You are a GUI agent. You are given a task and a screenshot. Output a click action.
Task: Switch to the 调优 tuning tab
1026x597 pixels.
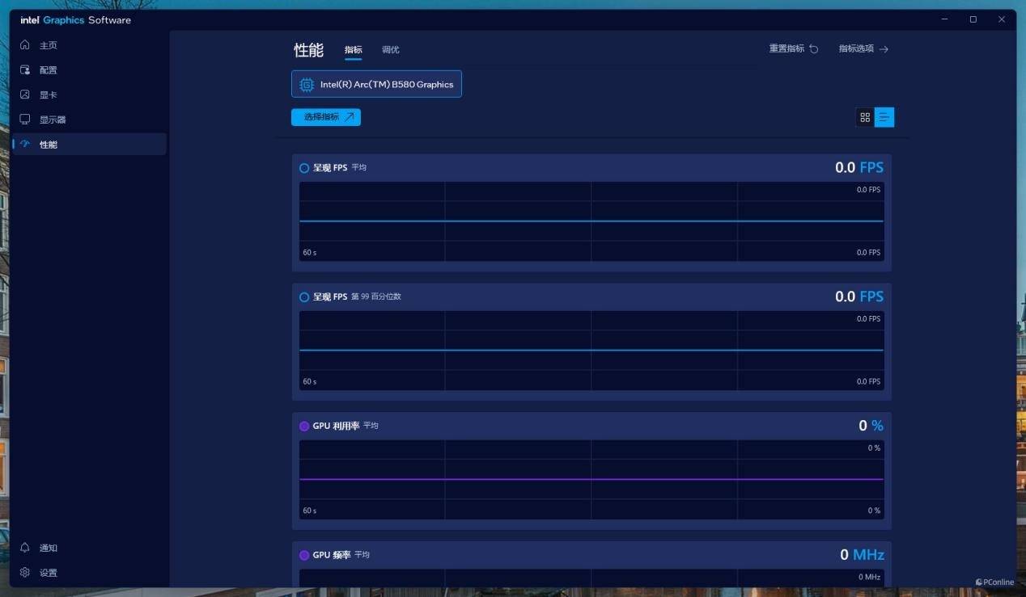coord(390,50)
